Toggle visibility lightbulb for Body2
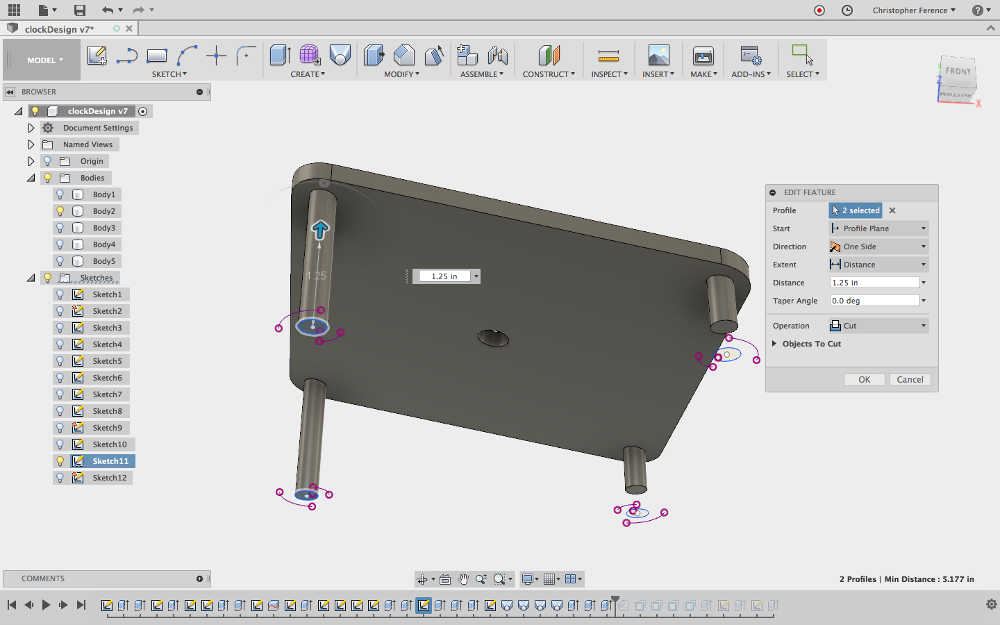1000x625 pixels. pyautogui.click(x=60, y=211)
